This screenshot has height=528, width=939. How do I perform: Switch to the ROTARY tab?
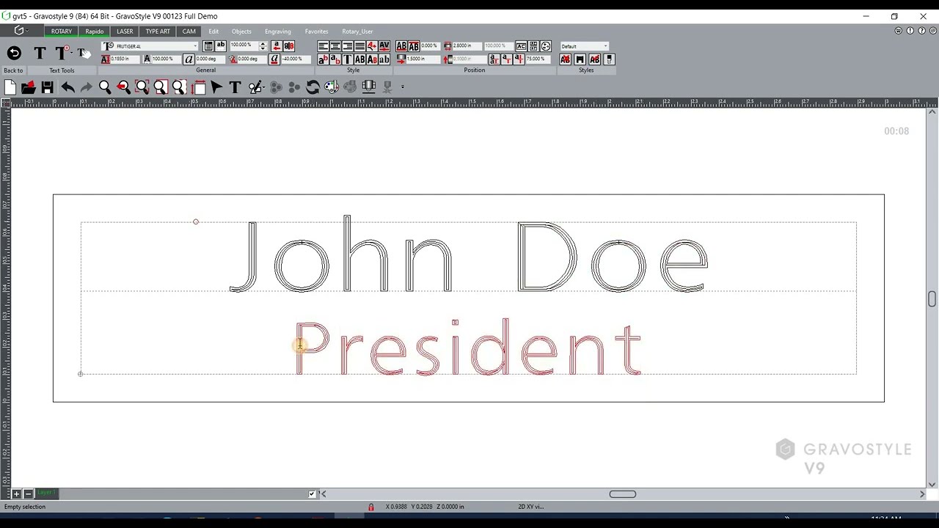pyautogui.click(x=62, y=32)
